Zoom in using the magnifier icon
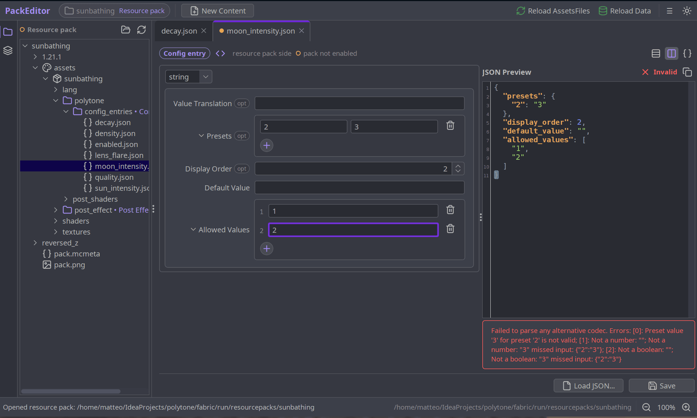 tap(686, 407)
